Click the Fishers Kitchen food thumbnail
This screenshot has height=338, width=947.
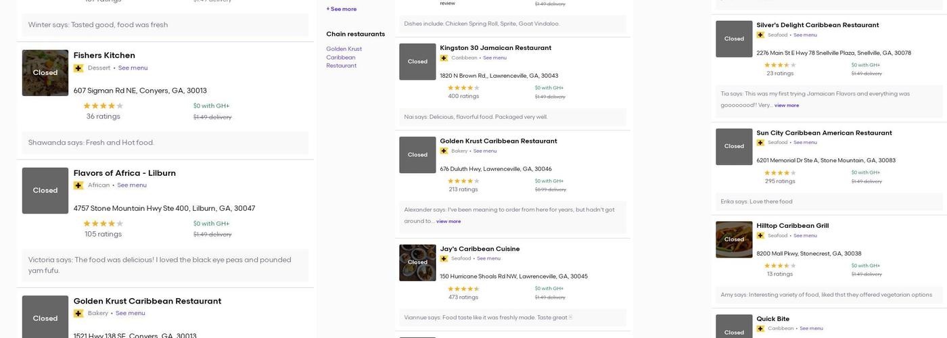click(x=45, y=73)
